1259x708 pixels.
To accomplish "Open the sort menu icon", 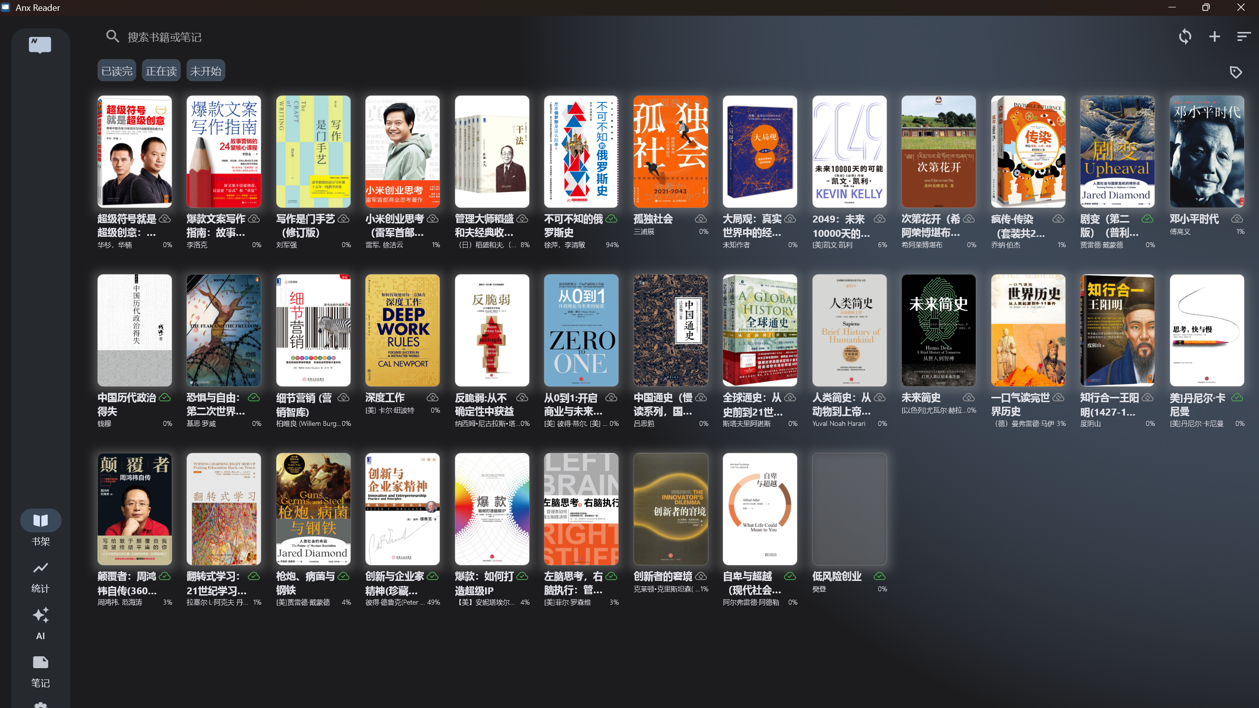I will coord(1244,36).
